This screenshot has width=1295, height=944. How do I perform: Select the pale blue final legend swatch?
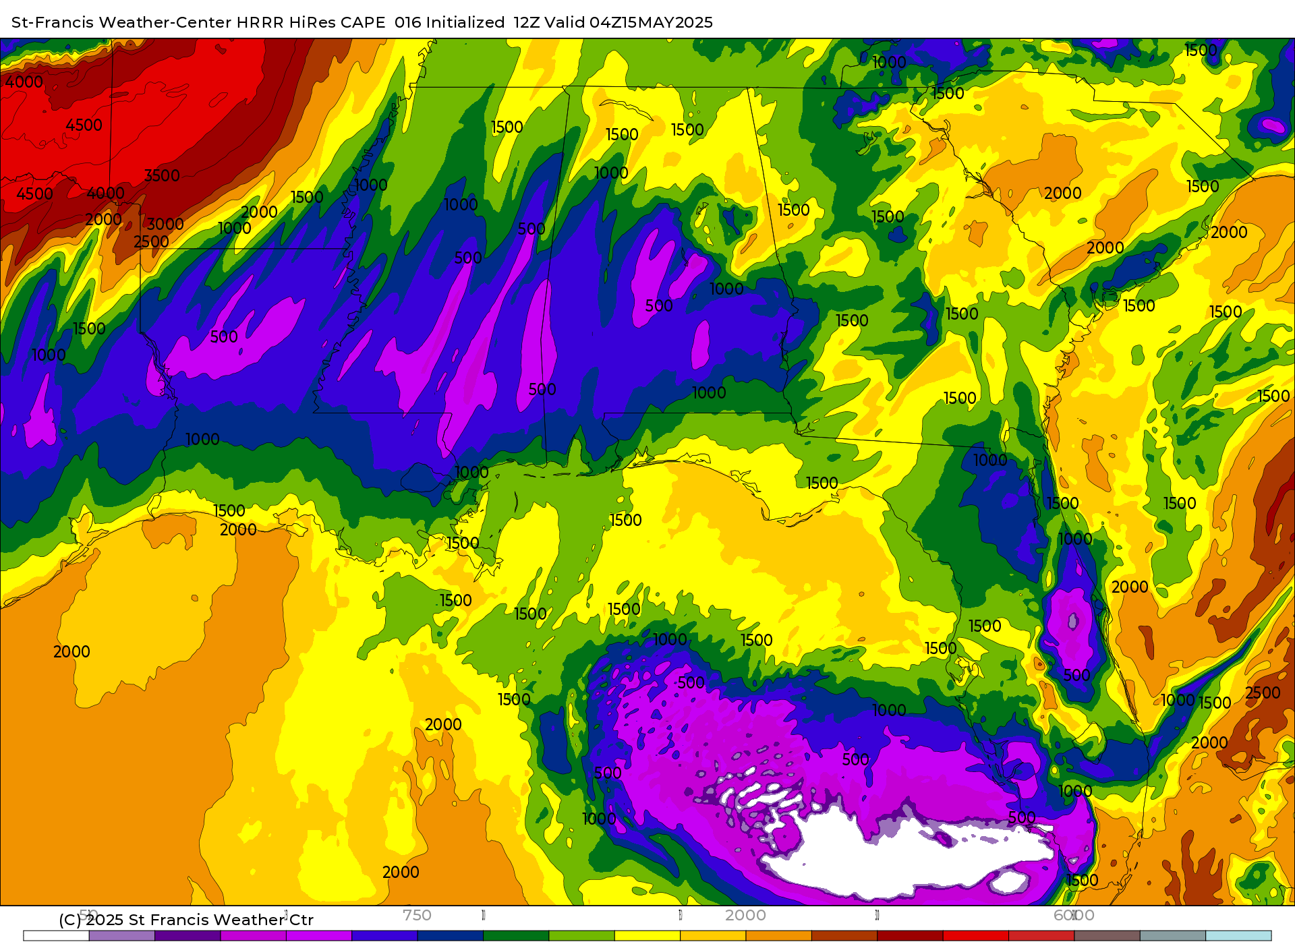(1238, 936)
